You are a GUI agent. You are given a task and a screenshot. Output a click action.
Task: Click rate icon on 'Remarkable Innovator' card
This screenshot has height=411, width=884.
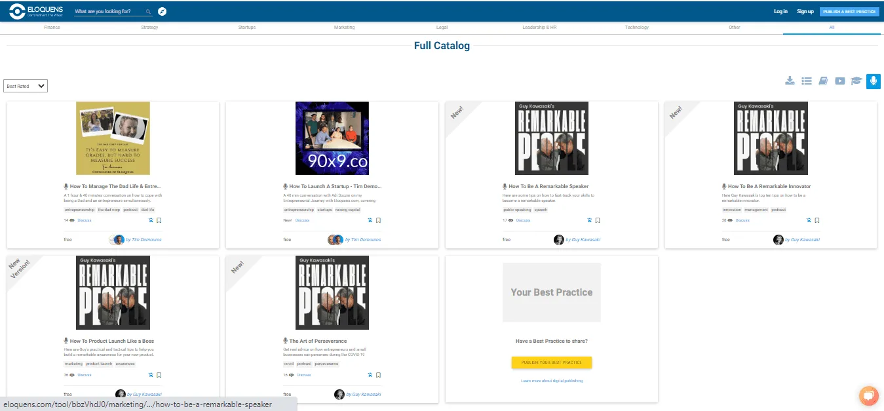(809, 220)
